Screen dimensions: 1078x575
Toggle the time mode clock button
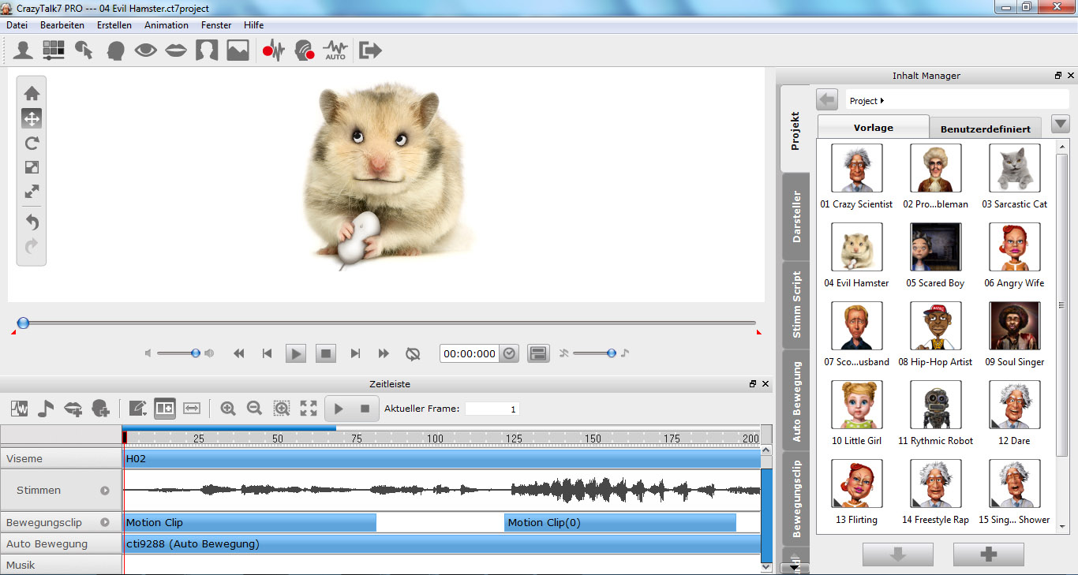pyautogui.click(x=510, y=354)
